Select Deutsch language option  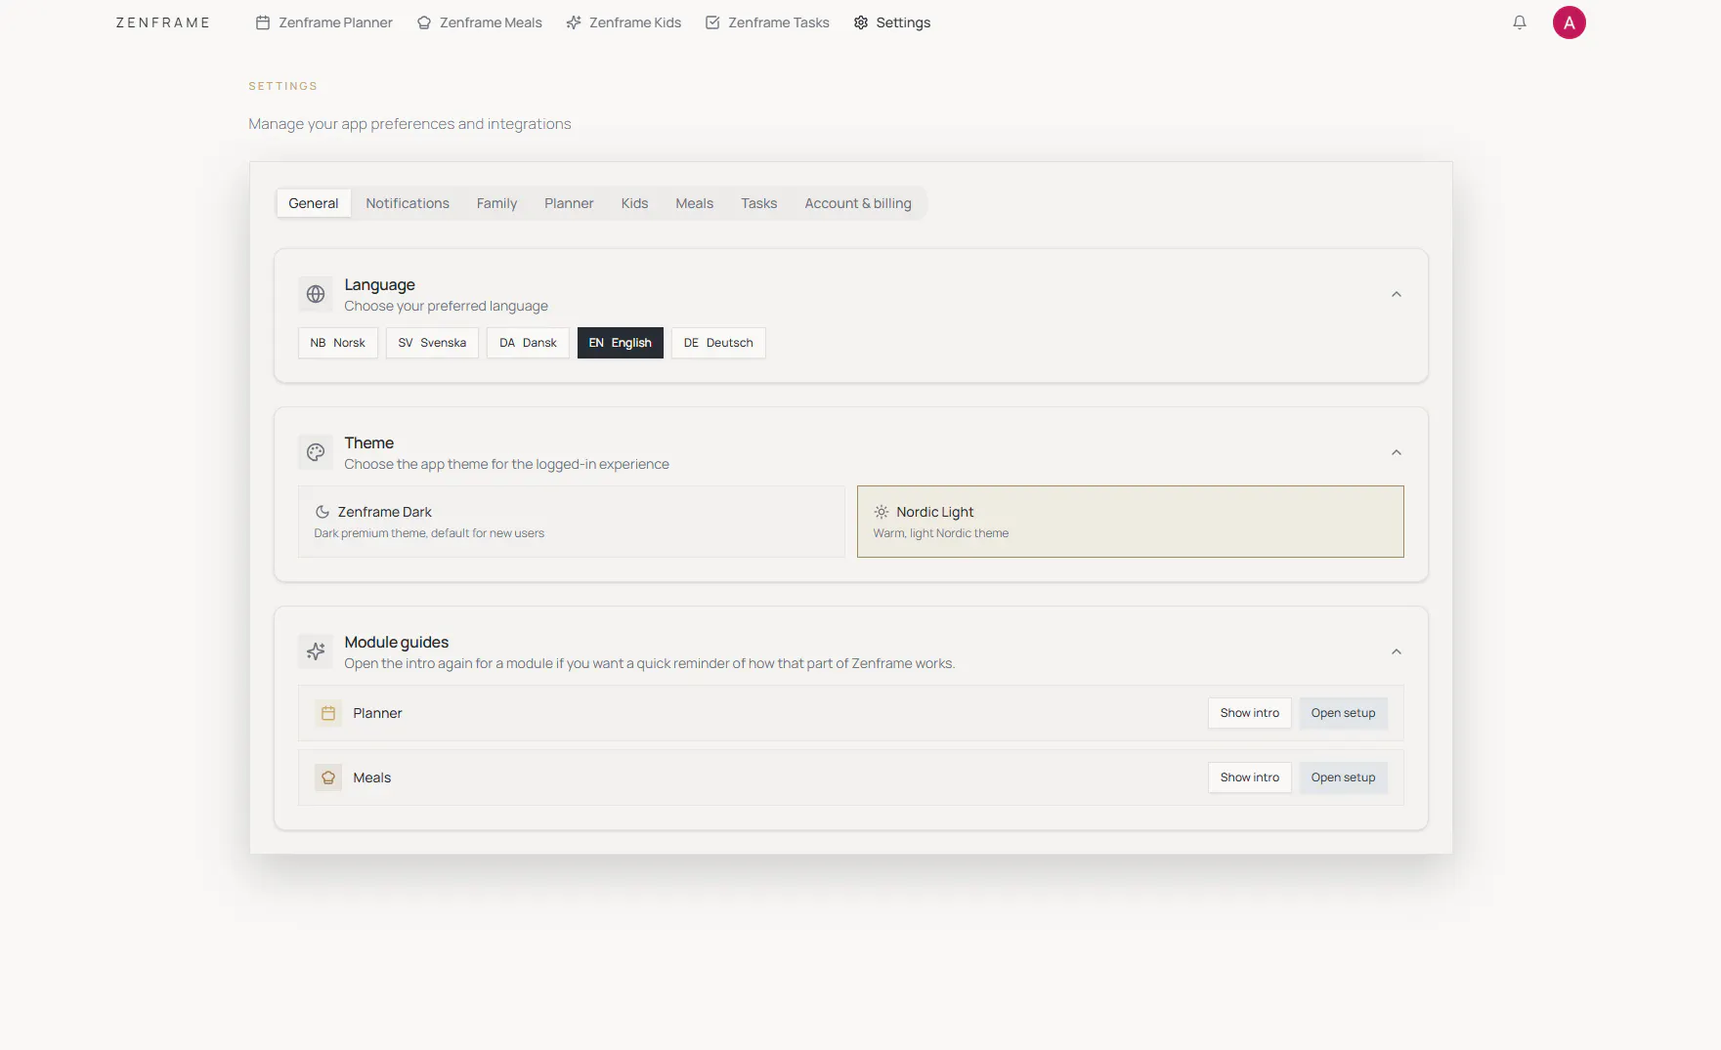click(718, 343)
